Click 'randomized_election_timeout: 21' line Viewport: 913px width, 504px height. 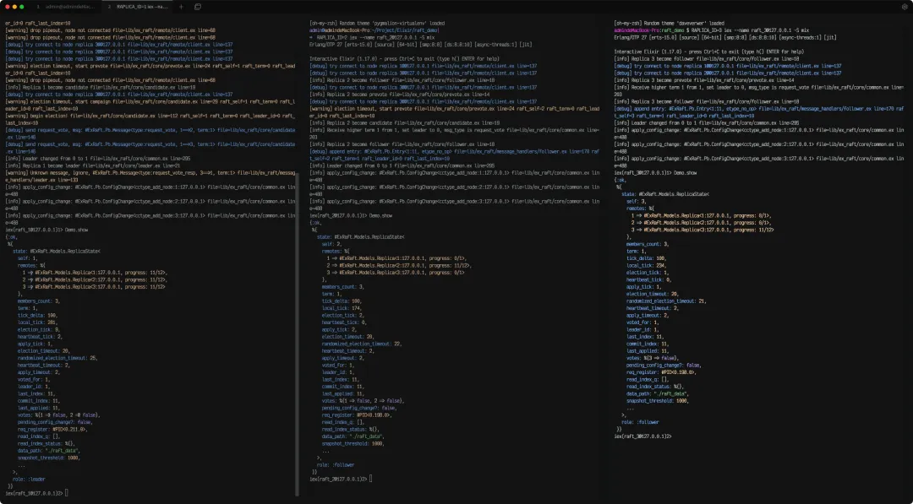pyautogui.click(x=666, y=301)
